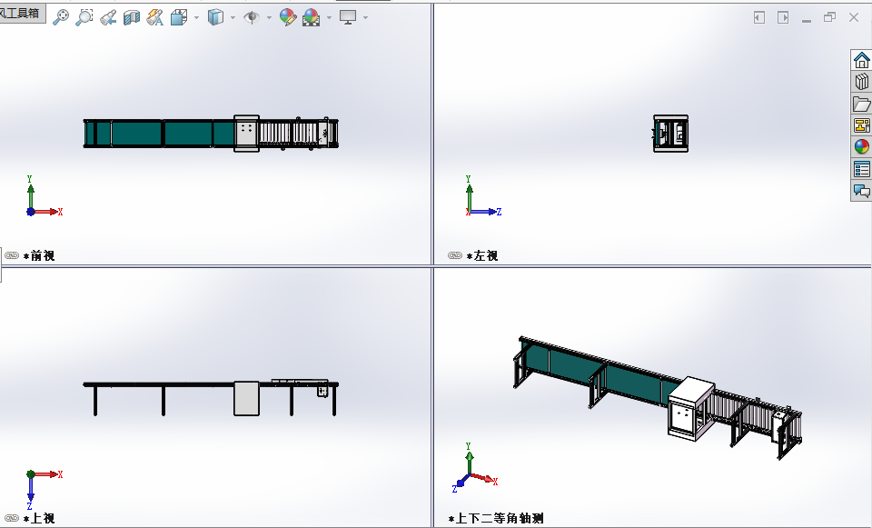Select the conveyor model in front view

[x=211, y=134]
